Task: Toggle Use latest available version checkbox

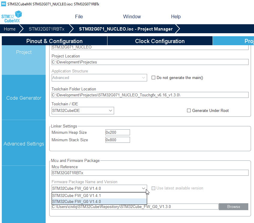Action: point(153,188)
